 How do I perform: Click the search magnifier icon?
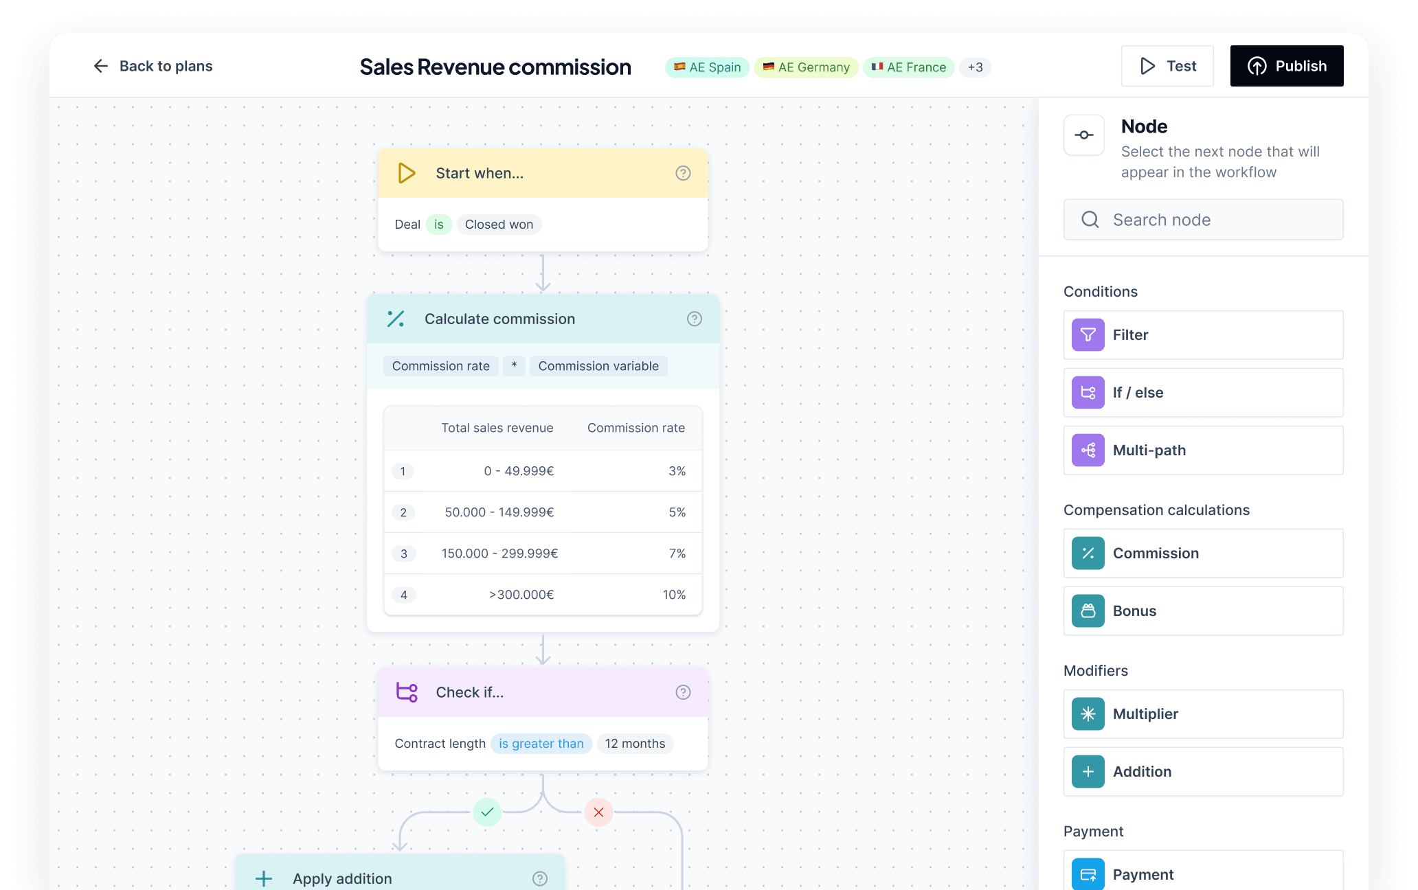click(x=1090, y=220)
